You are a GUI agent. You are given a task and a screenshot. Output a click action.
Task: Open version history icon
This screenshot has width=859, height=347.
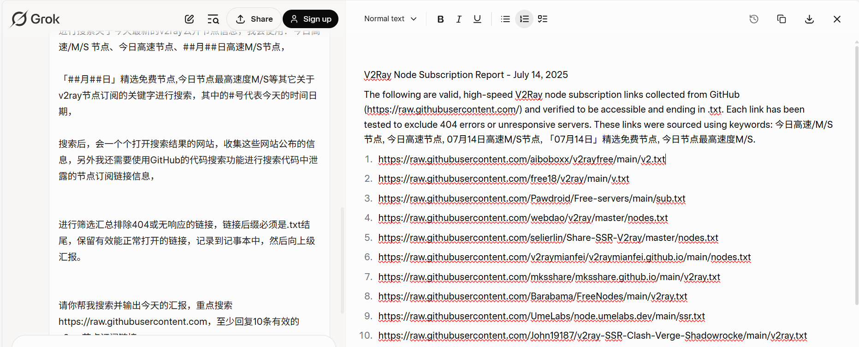754,19
